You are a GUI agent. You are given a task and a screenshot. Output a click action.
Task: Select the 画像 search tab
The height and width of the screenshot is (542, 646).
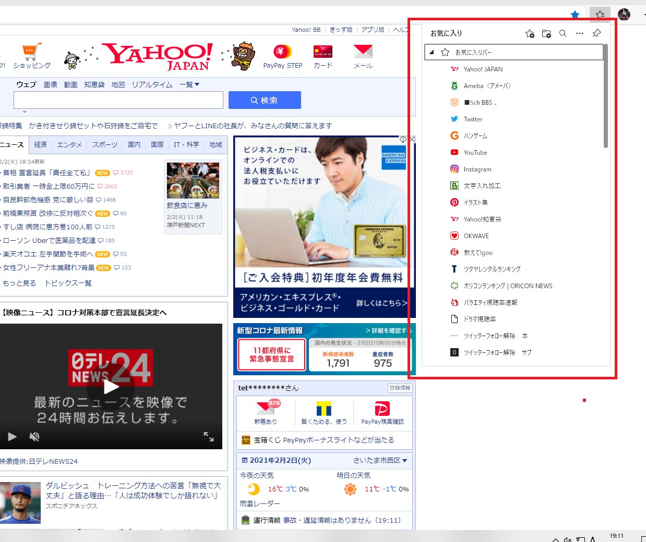pos(51,84)
